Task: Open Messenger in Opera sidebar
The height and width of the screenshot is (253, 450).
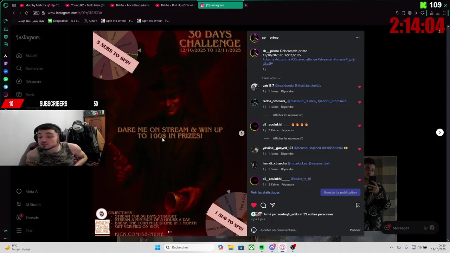Action: point(6,71)
